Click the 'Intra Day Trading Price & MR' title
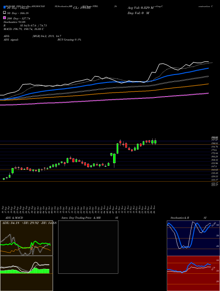This screenshot has width=220, height=291. pos(81,218)
